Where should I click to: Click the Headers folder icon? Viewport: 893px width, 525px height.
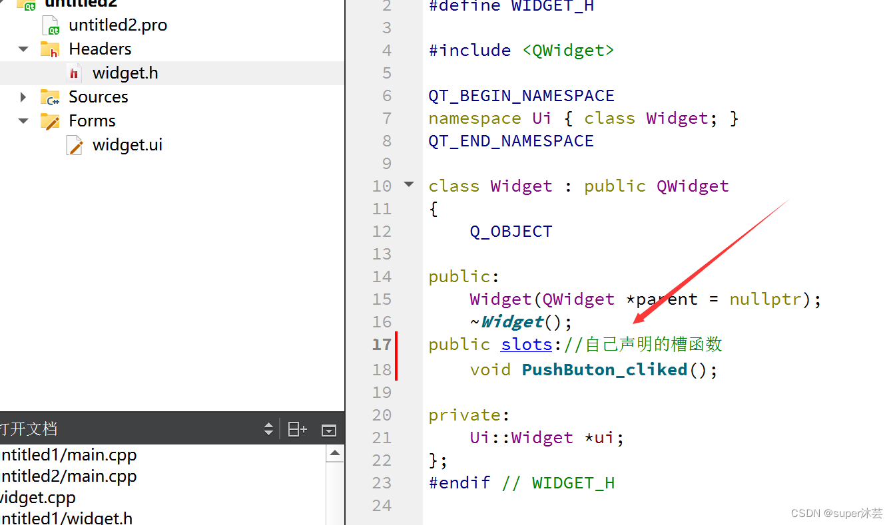pyautogui.click(x=50, y=49)
